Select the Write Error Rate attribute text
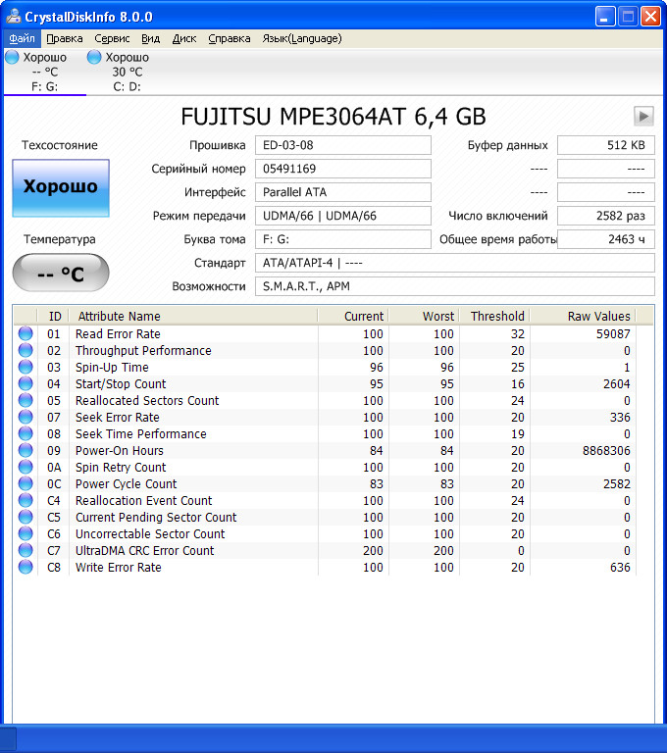The width and height of the screenshot is (667, 753). point(119,567)
